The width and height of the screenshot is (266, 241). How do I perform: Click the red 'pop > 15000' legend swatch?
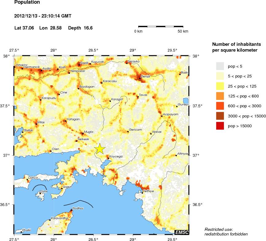click(x=220, y=126)
